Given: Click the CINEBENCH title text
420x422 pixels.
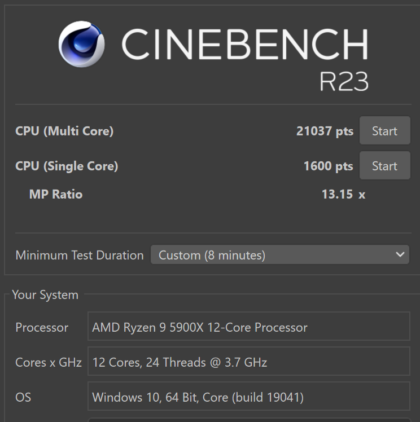Looking at the screenshot, I should [245, 45].
